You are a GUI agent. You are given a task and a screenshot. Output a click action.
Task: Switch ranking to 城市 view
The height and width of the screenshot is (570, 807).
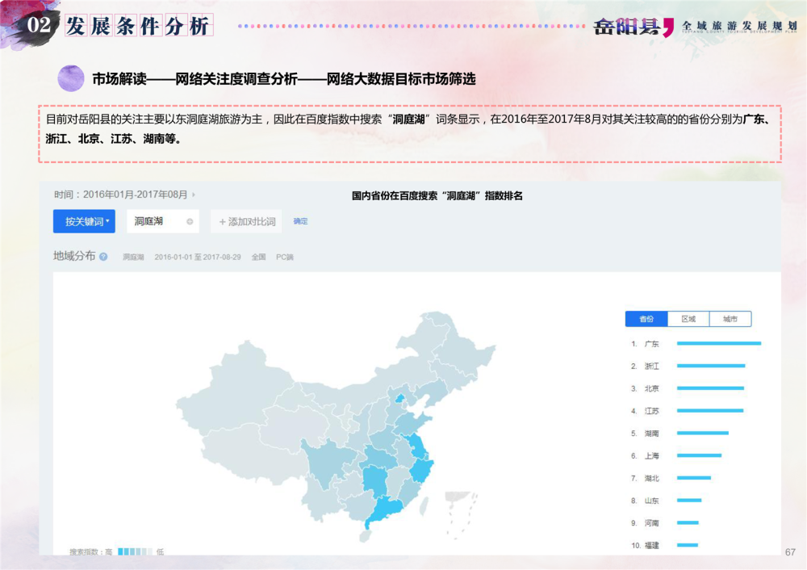coord(730,319)
